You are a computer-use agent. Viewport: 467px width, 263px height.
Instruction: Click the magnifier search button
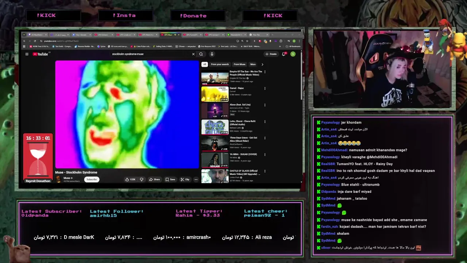[x=201, y=54]
